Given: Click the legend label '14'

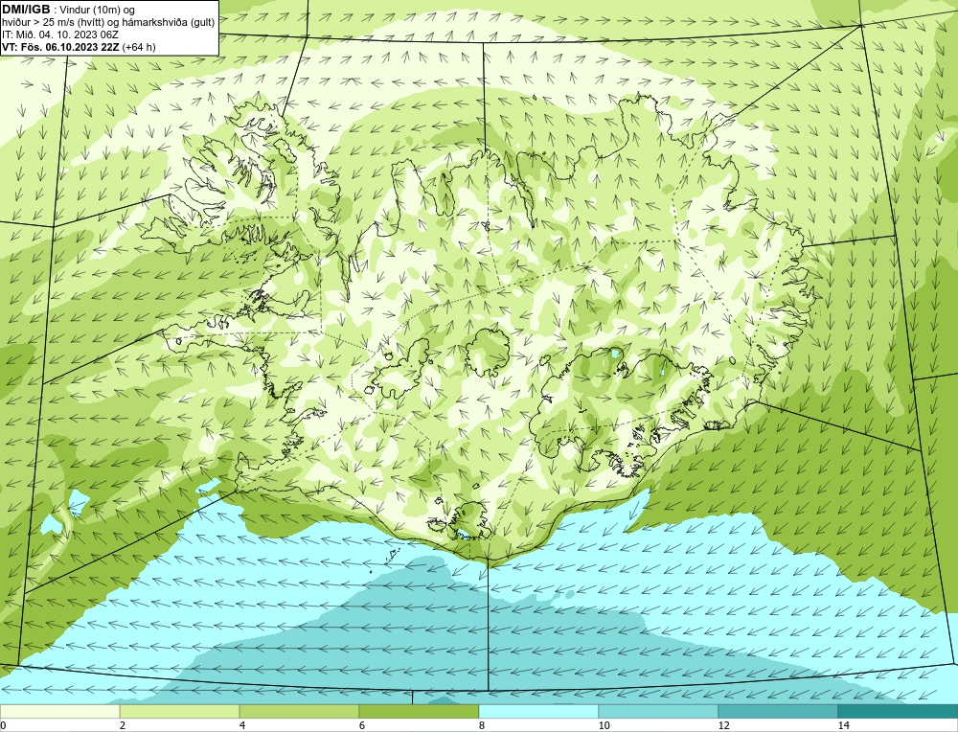Looking at the screenshot, I should click(843, 725).
